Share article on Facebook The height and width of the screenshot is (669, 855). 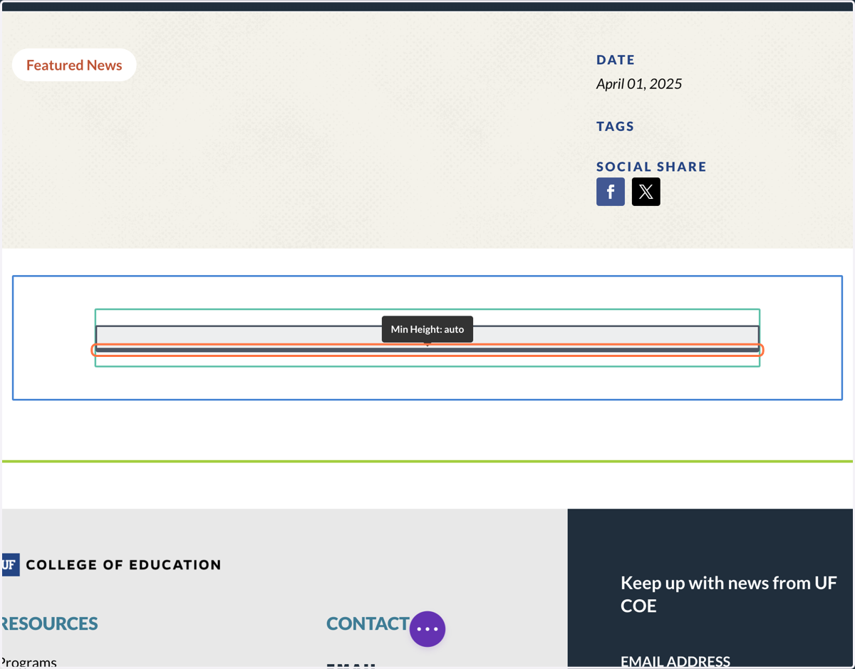click(611, 192)
